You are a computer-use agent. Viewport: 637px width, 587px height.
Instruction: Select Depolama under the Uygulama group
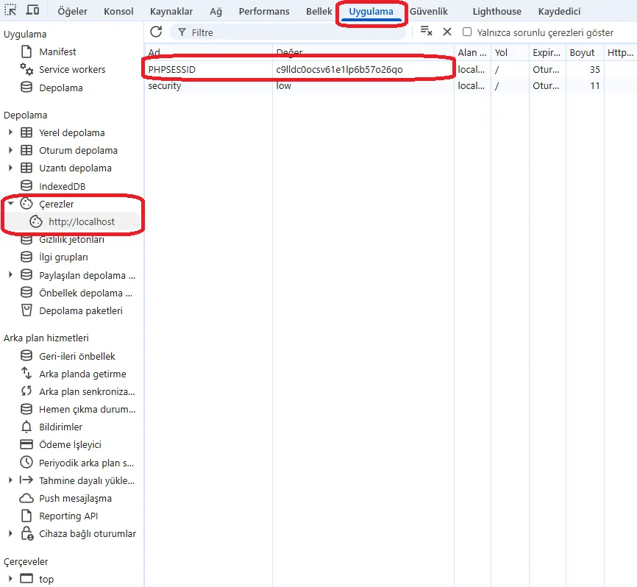point(60,88)
